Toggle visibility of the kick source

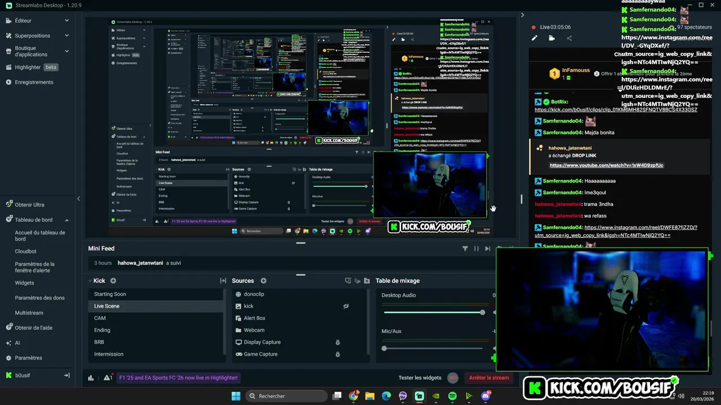pyautogui.click(x=346, y=306)
